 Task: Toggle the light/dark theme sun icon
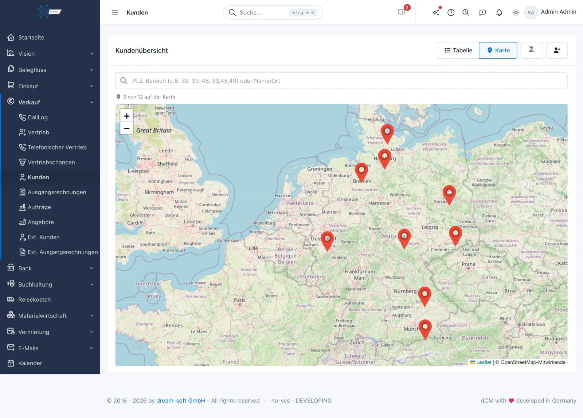coord(516,12)
